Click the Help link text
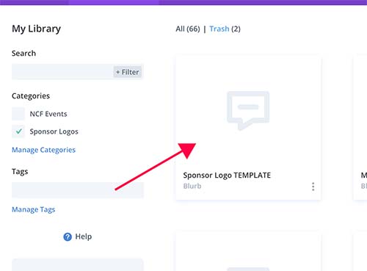 pyautogui.click(x=84, y=236)
